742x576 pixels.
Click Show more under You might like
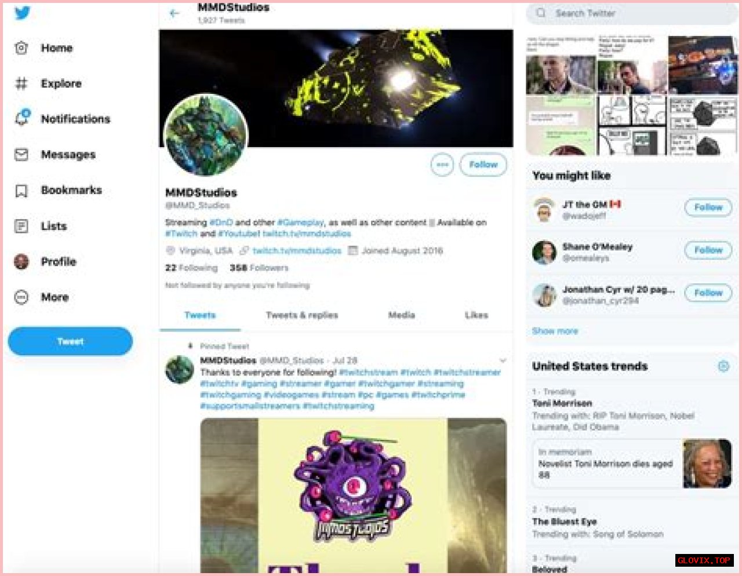555,331
